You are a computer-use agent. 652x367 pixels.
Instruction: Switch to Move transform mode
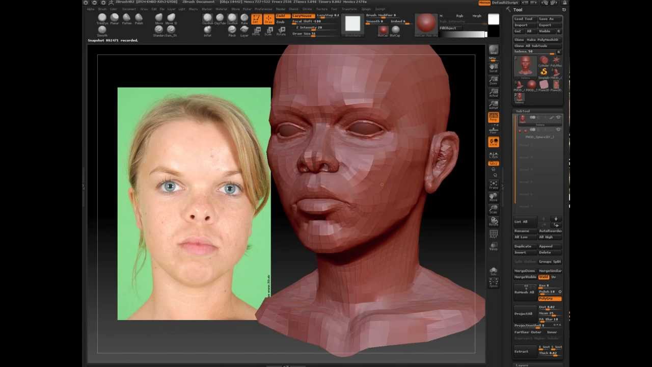point(256,31)
